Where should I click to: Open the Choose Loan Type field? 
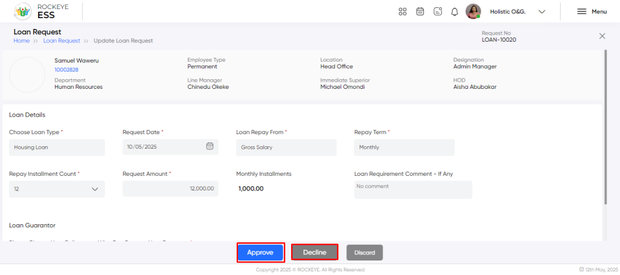click(x=57, y=147)
